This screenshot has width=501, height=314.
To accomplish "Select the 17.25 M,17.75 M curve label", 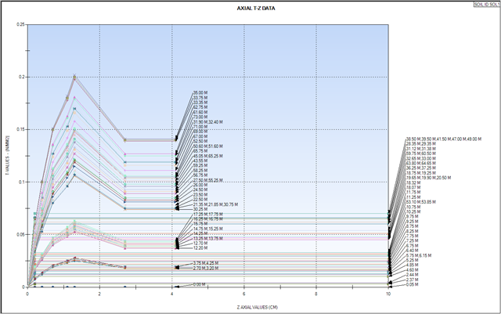I will coord(208,215).
